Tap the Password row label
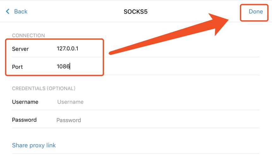Image resolution: width=272 pixels, height=158 pixels. (24, 120)
